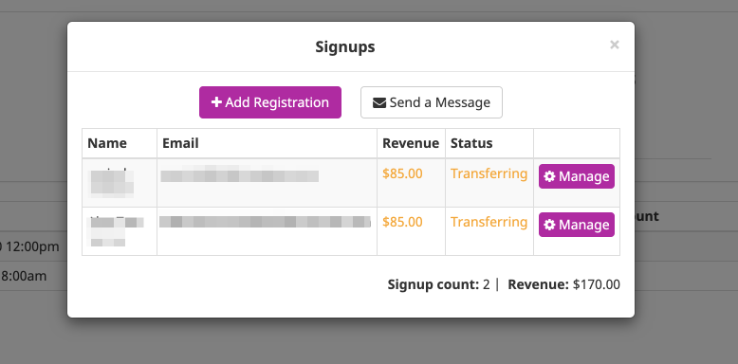Select the second row's $85.00 revenue
The image size is (738, 364).
pyautogui.click(x=402, y=222)
